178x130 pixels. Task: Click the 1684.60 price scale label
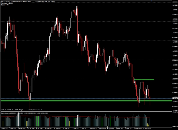(x=175, y=46)
